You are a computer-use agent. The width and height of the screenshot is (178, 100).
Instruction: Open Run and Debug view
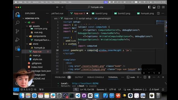pos(17,40)
